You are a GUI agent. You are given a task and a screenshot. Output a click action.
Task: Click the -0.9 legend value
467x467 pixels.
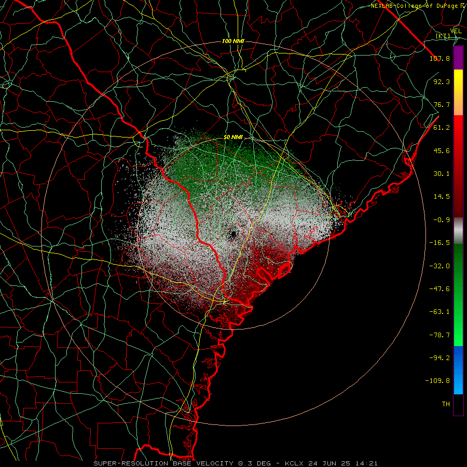click(442, 220)
